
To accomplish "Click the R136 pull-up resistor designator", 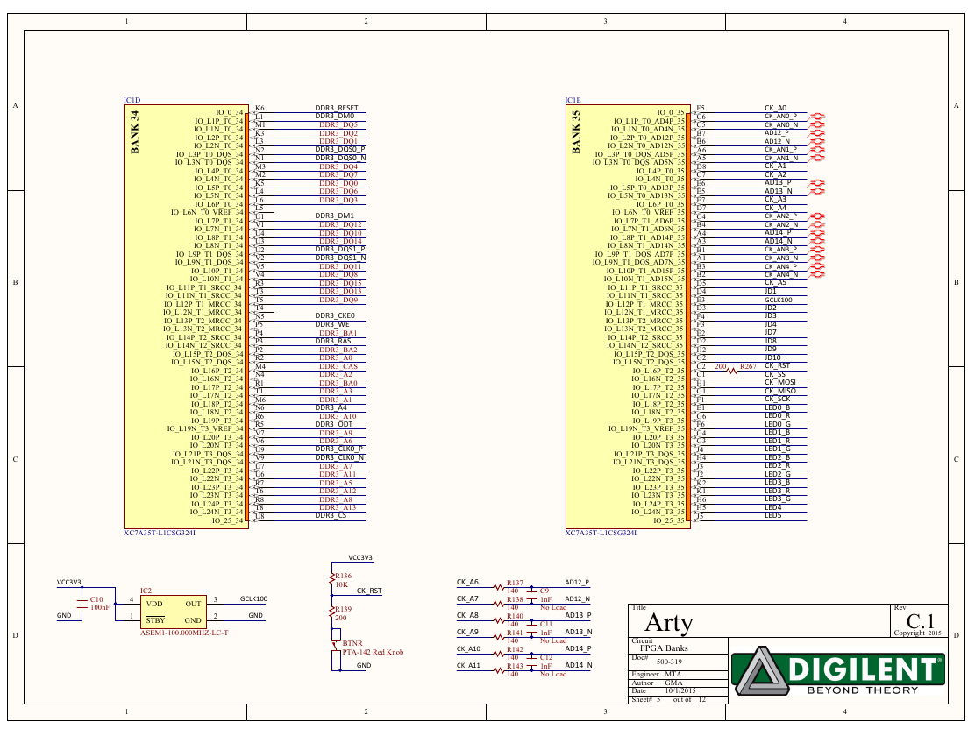I will pyautogui.click(x=343, y=577).
